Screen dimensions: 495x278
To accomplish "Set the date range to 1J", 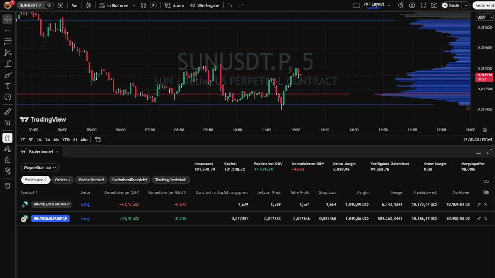I will pos(75,140).
